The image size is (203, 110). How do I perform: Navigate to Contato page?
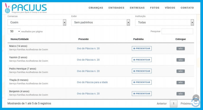(187, 8)
